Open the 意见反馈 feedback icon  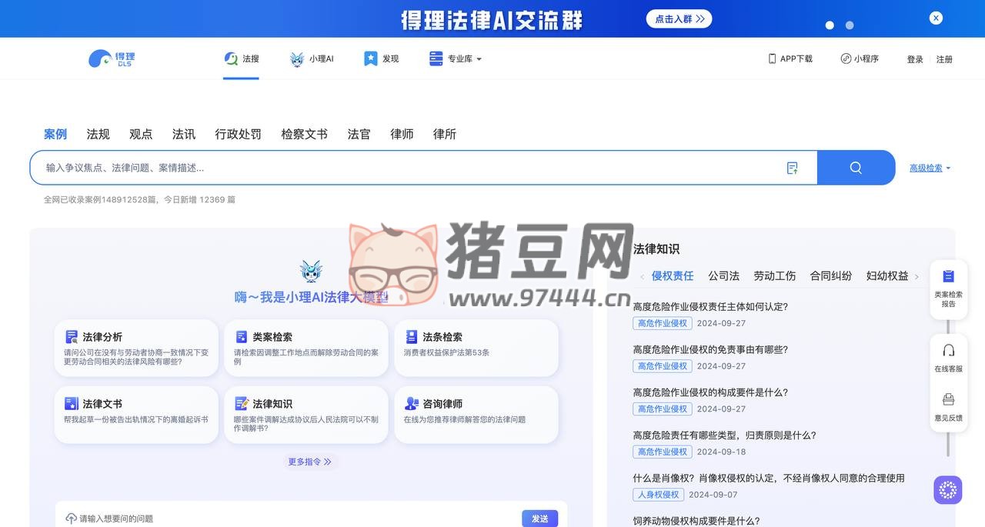948,399
